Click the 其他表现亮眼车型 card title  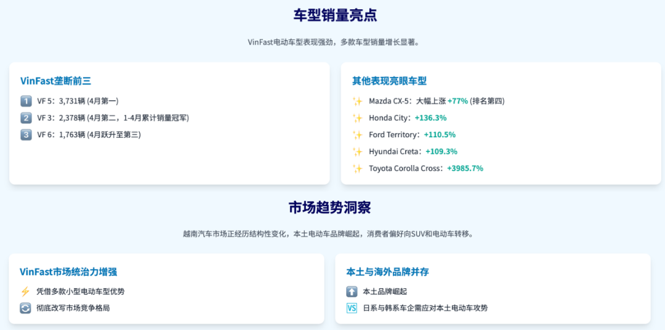(x=389, y=81)
